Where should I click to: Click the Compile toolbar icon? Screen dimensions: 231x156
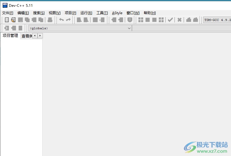tap(141, 20)
